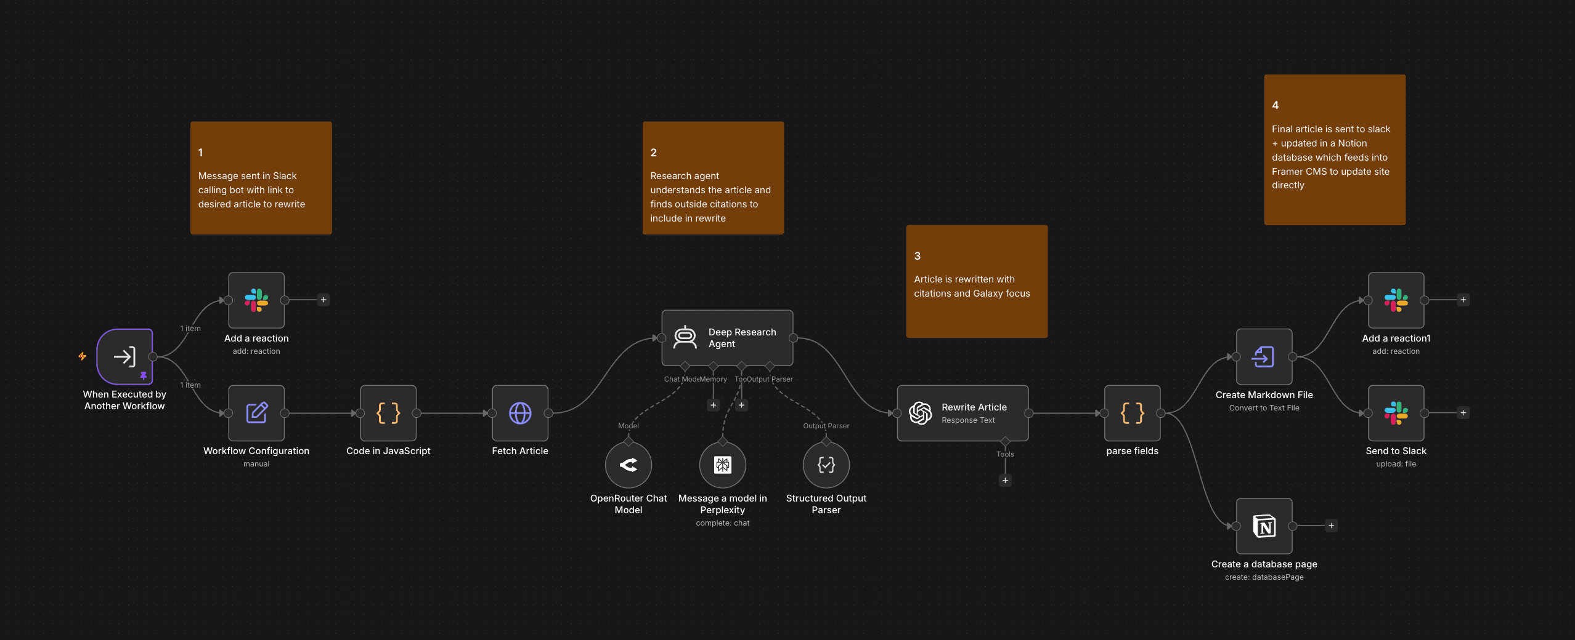1575x640 pixels.
Task: Click the "parse fields" label
Action: (x=1133, y=451)
